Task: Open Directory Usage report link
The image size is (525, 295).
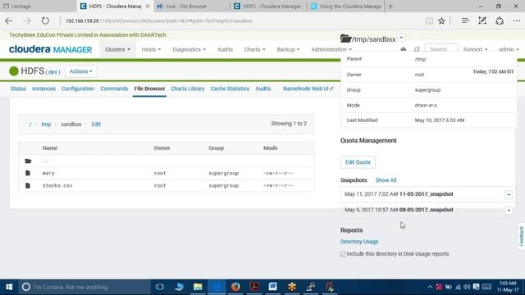Action: coord(359,242)
